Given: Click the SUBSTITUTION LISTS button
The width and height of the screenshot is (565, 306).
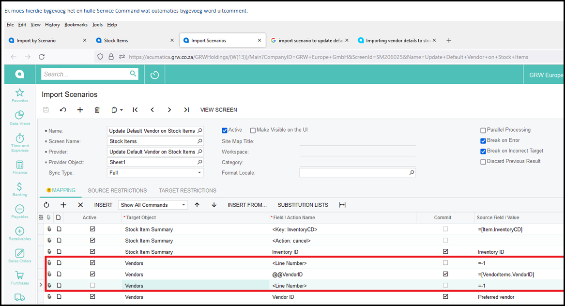Looking at the screenshot, I should [x=303, y=205].
